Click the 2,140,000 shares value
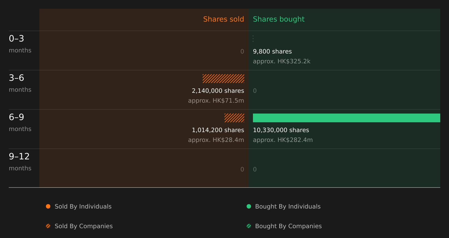 218,91
